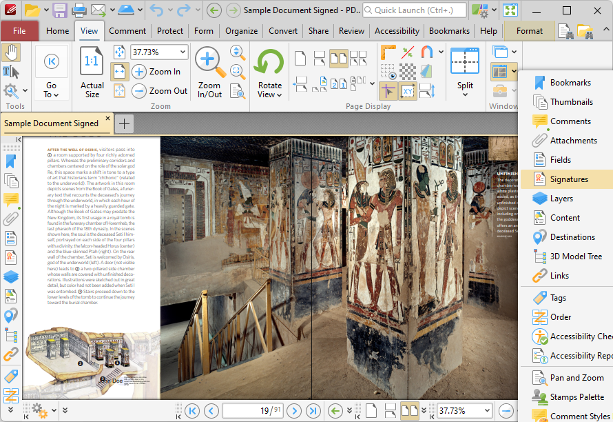Screen dimensions: 613x422
Task: Toggle the Fit Width button in the Zoom group
Action: (x=119, y=72)
